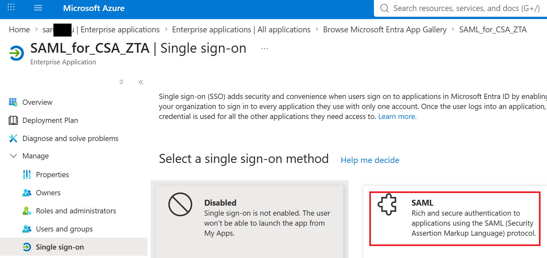Open the ellipsis more options menu

(x=264, y=49)
